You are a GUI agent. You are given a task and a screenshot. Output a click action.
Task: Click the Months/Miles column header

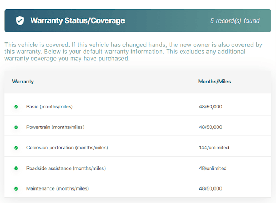tap(215, 82)
